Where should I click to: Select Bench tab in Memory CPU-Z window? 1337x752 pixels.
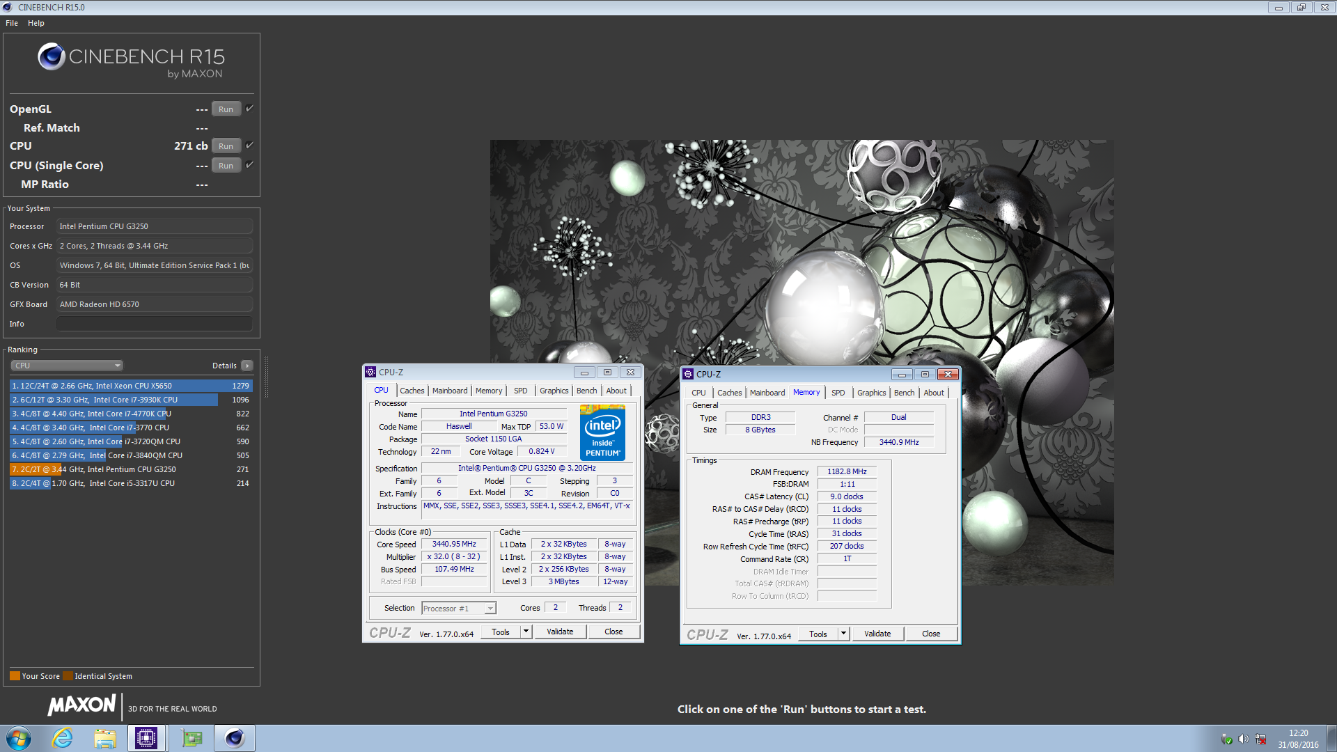(905, 393)
